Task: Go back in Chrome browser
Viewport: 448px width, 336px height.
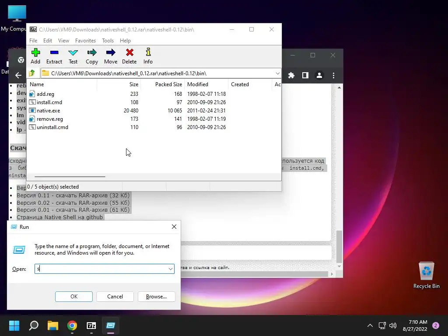Action: tap(18, 75)
